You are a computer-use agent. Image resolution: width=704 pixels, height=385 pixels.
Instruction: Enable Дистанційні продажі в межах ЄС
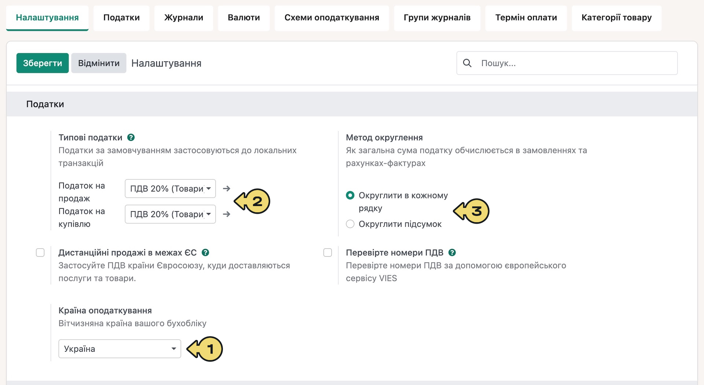(x=40, y=253)
